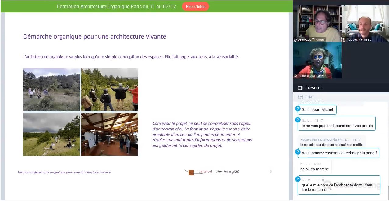The image size is (389, 201).
Task: Select the top-left group photo on the slide
Action: [x=51, y=89]
